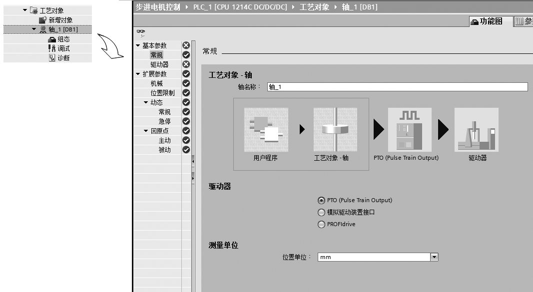The height and width of the screenshot is (292, 533).
Task: Click error status icon beside 基本参数
Action: (x=186, y=45)
